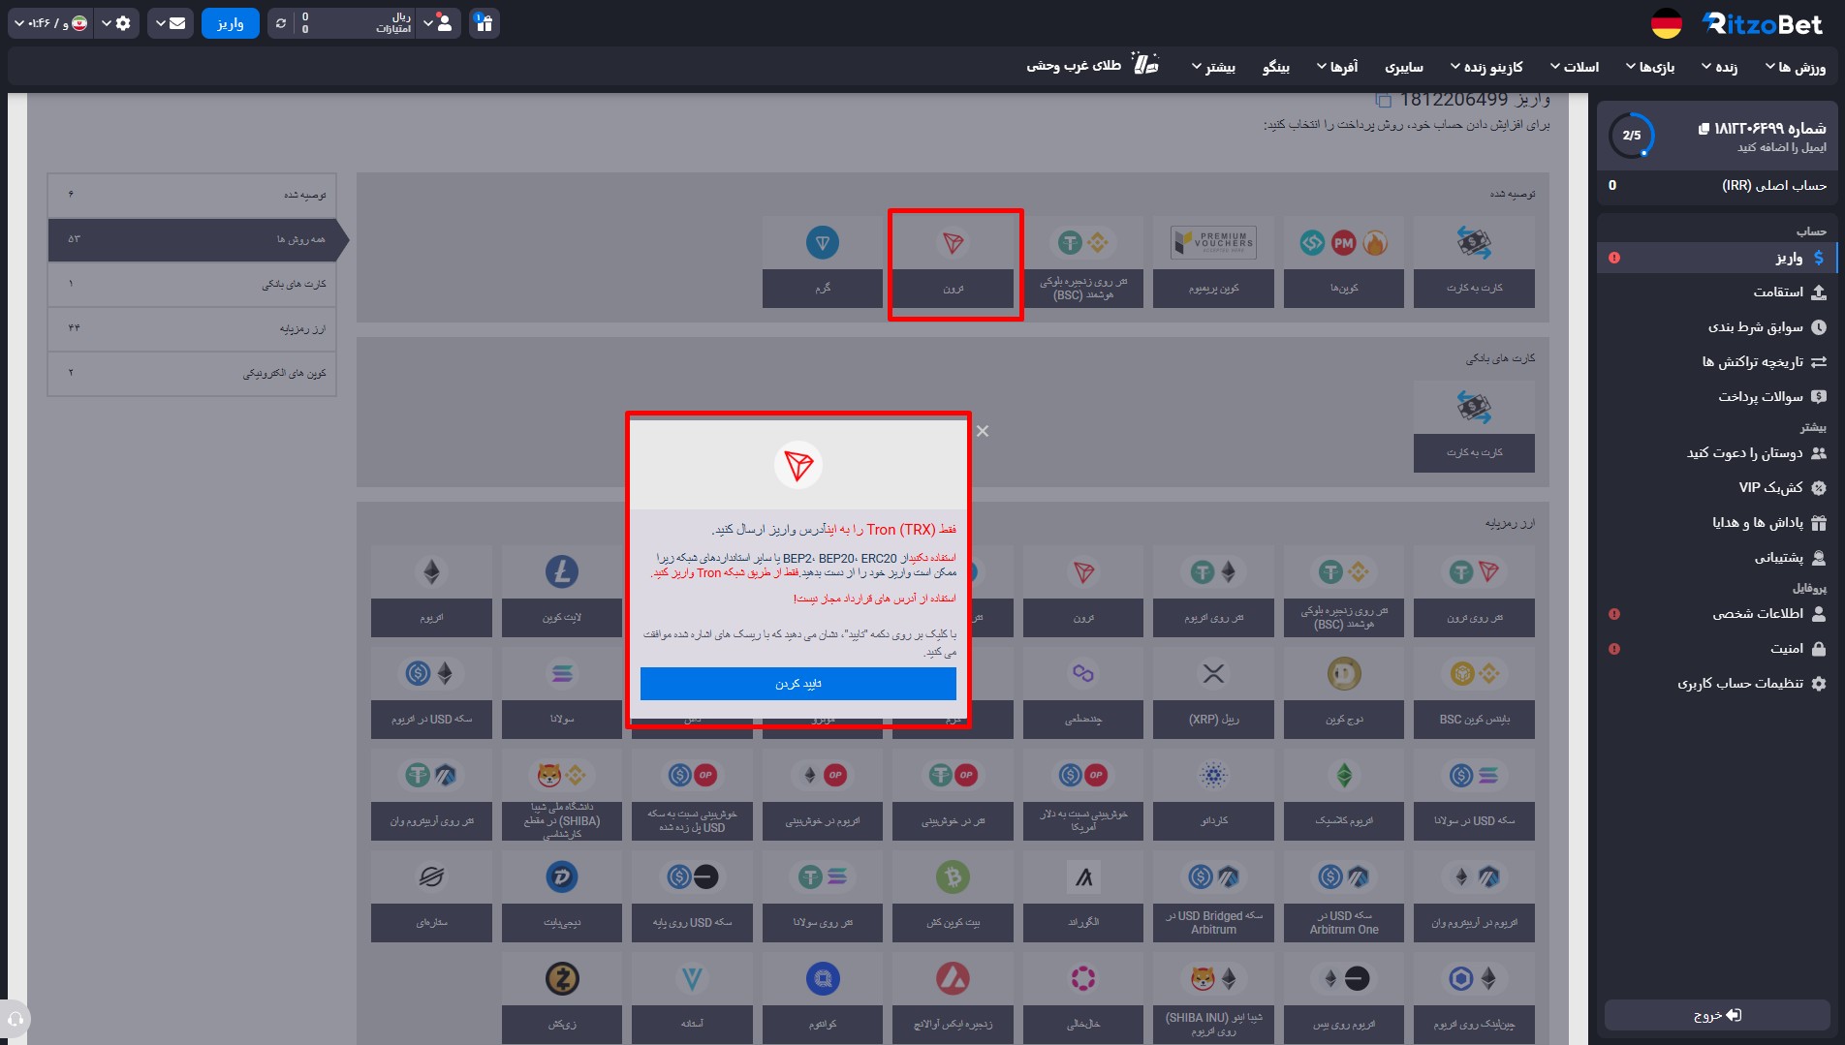Choose the card-to-card tile in recommended section

pyautogui.click(x=1474, y=262)
